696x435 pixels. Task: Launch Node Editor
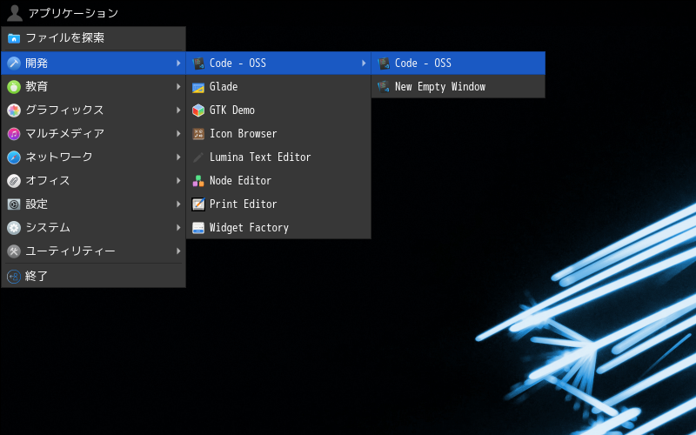[x=278, y=181]
